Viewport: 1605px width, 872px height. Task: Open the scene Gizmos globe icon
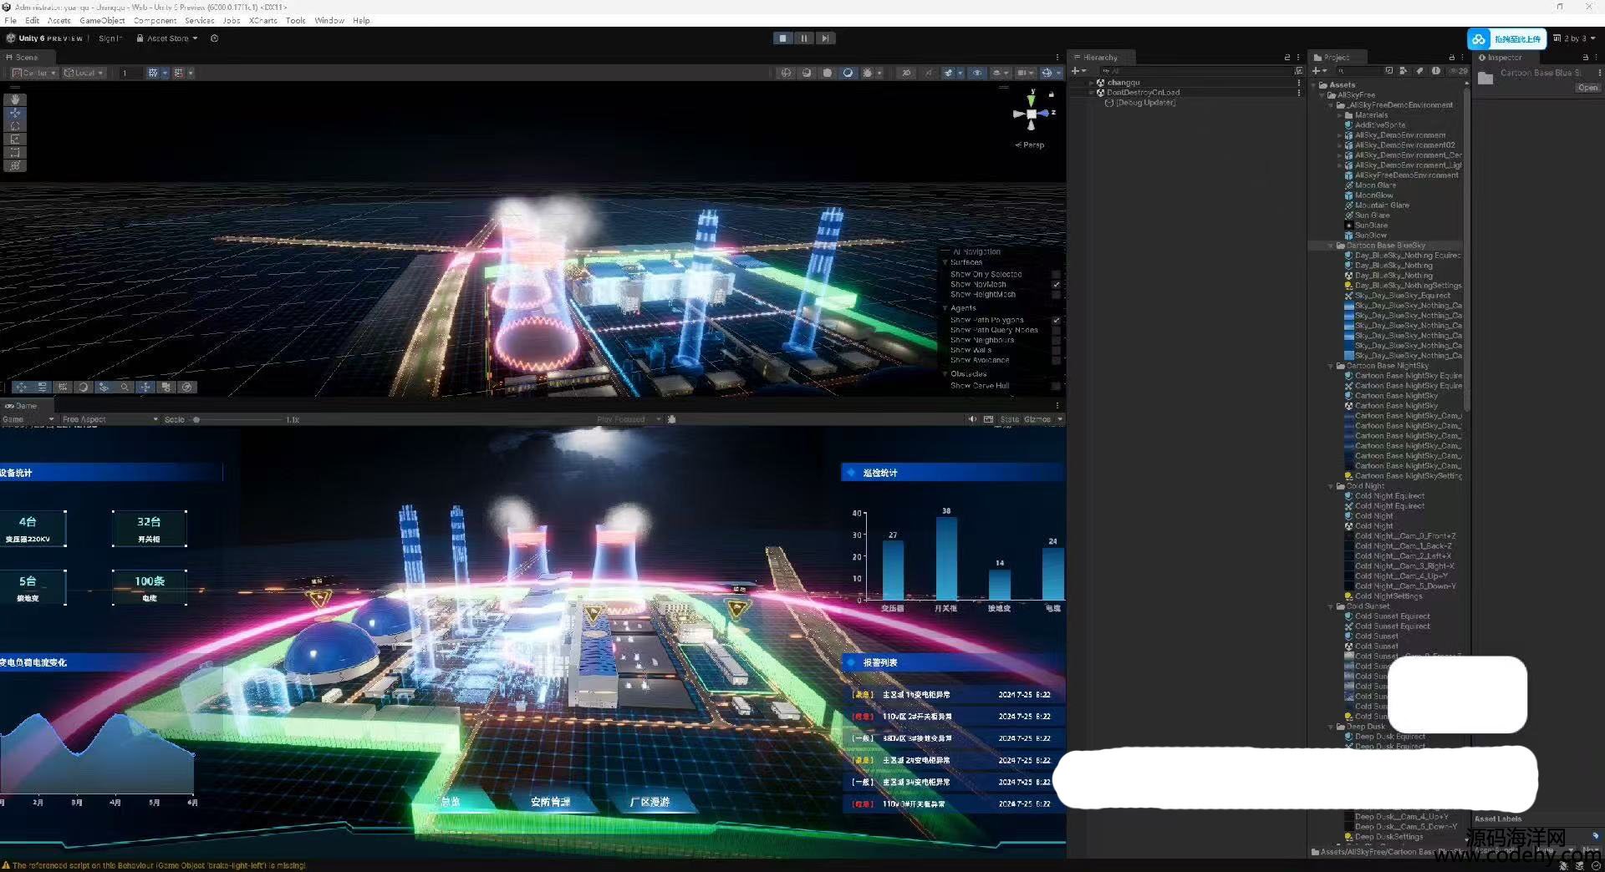point(1046,74)
